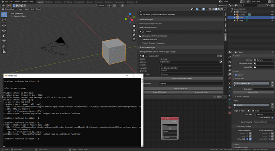Open the Object Mode dropdown
The image size is (275, 151).
click(9, 9)
